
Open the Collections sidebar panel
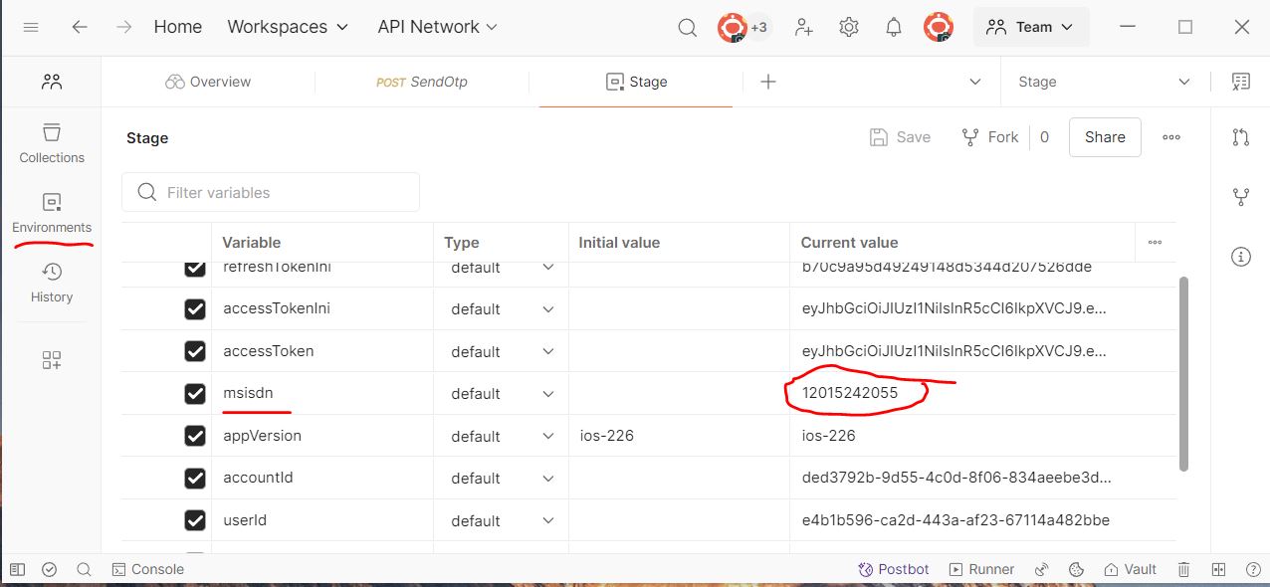coord(52,143)
